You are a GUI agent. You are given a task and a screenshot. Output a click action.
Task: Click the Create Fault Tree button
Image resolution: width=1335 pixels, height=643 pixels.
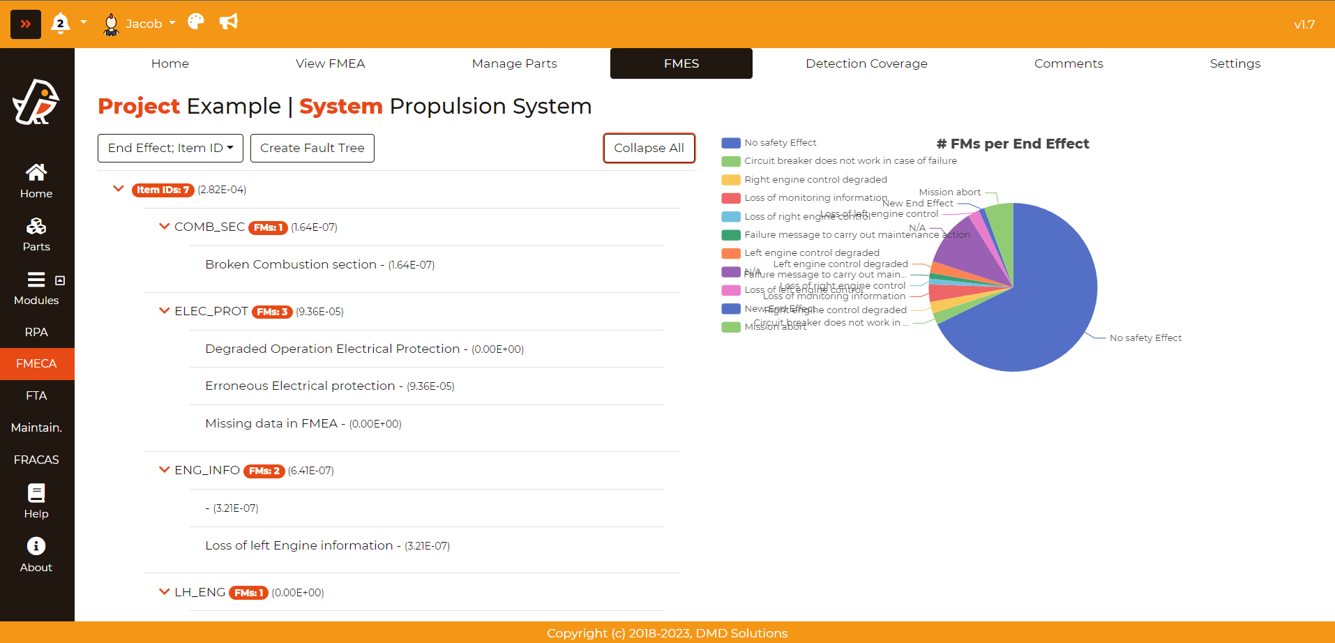(312, 149)
